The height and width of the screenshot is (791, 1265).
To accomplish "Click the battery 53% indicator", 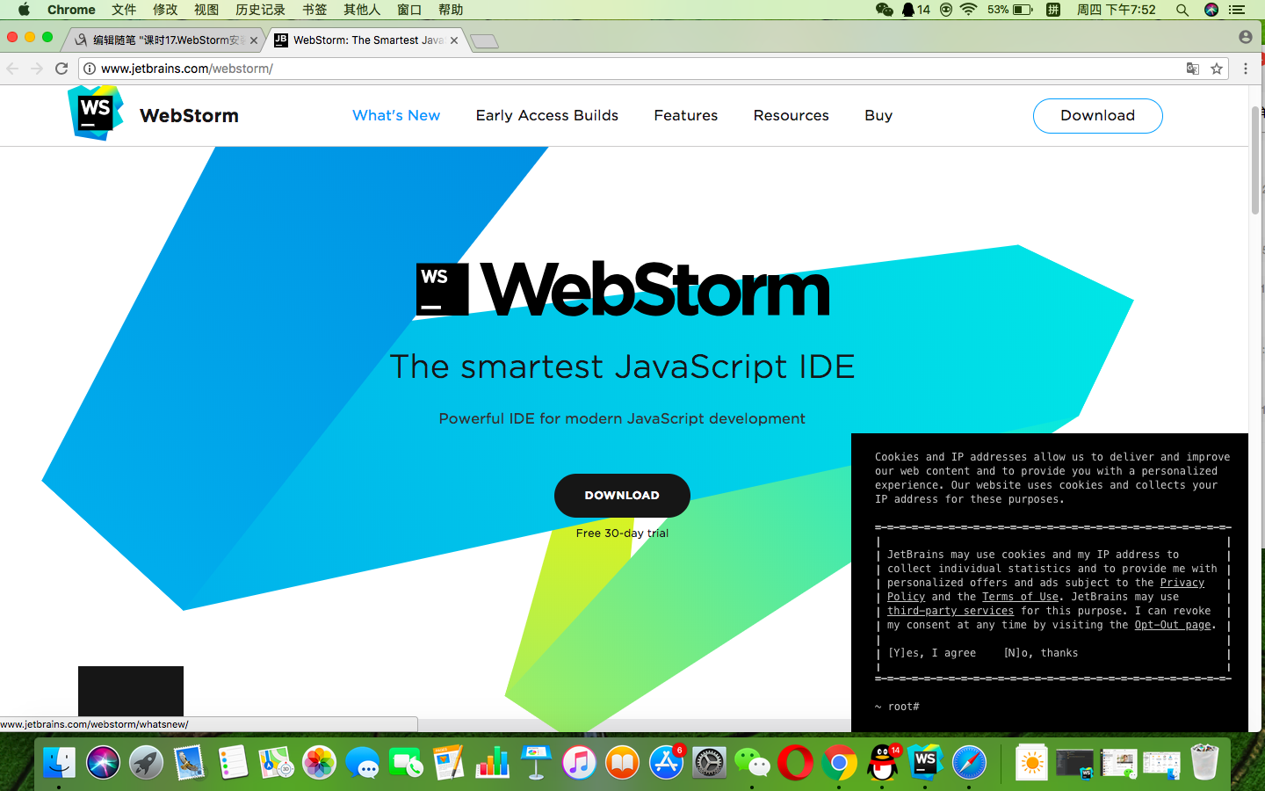I will coord(1010,10).
